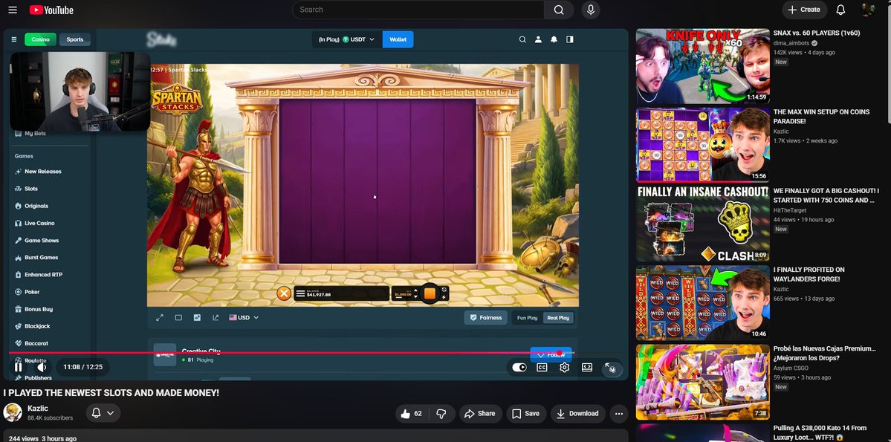Toggle the autoplay switch

click(519, 368)
